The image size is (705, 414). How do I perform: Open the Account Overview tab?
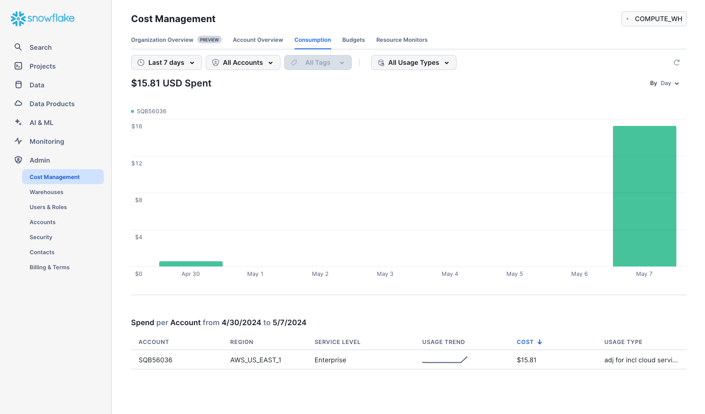pos(258,40)
